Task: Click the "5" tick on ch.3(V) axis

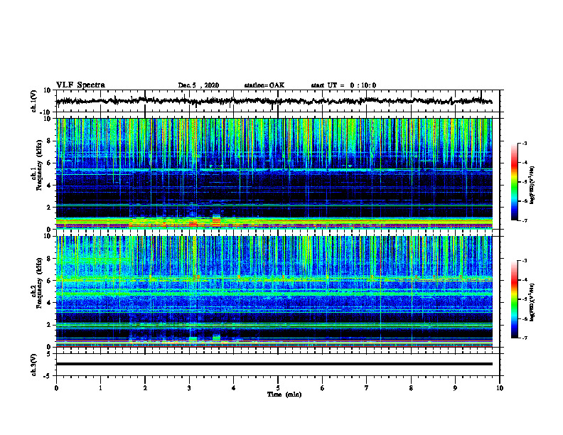Action: pos(49,354)
